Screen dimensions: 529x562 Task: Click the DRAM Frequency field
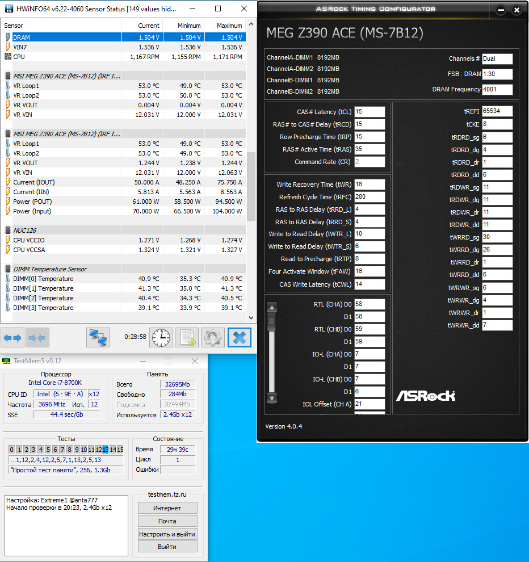497,89
